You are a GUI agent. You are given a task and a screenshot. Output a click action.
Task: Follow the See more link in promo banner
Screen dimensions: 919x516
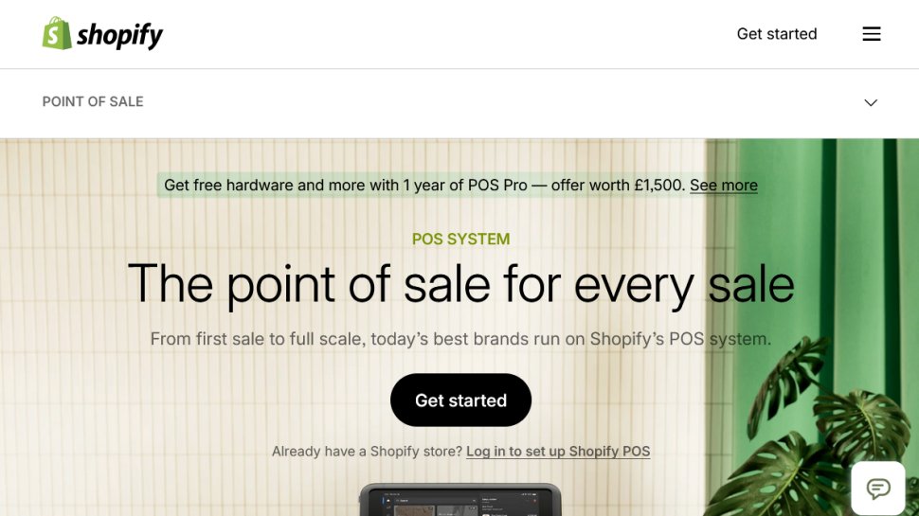[723, 185]
